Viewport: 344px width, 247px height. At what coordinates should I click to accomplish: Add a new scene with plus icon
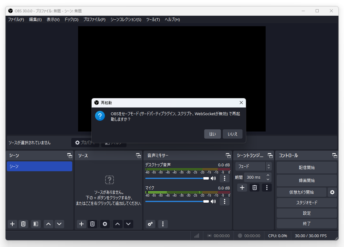[13, 224]
